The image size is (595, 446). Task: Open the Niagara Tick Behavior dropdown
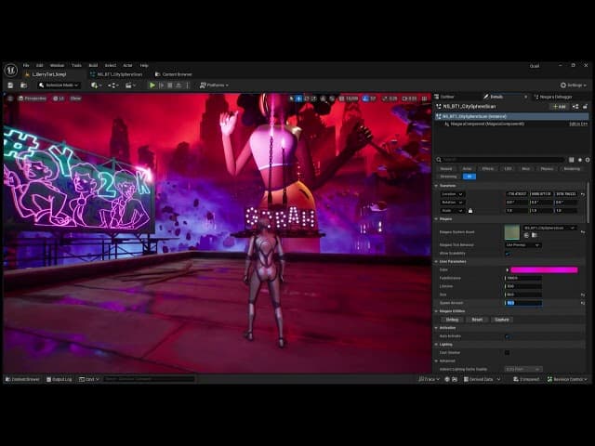(522, 245)
